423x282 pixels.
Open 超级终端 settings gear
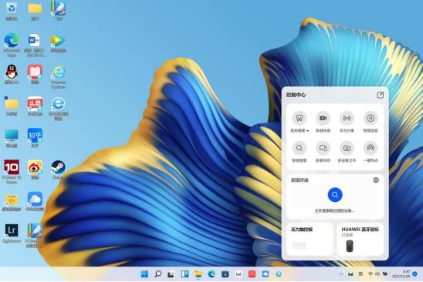(376, 180)
